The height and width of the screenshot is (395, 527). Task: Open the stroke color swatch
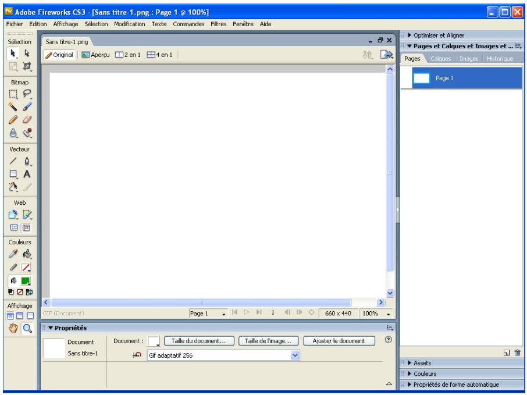(x=26, y=268)
